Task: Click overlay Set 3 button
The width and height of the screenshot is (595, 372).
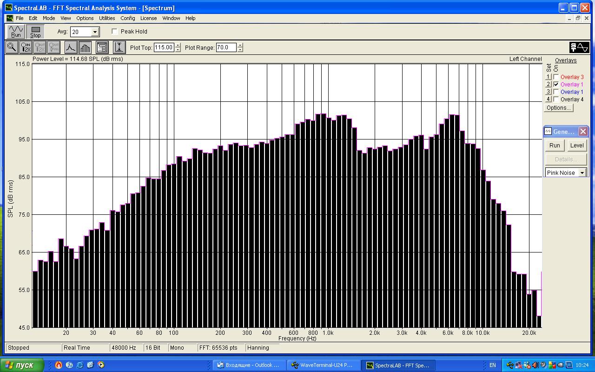Action: tap(548, 92)
